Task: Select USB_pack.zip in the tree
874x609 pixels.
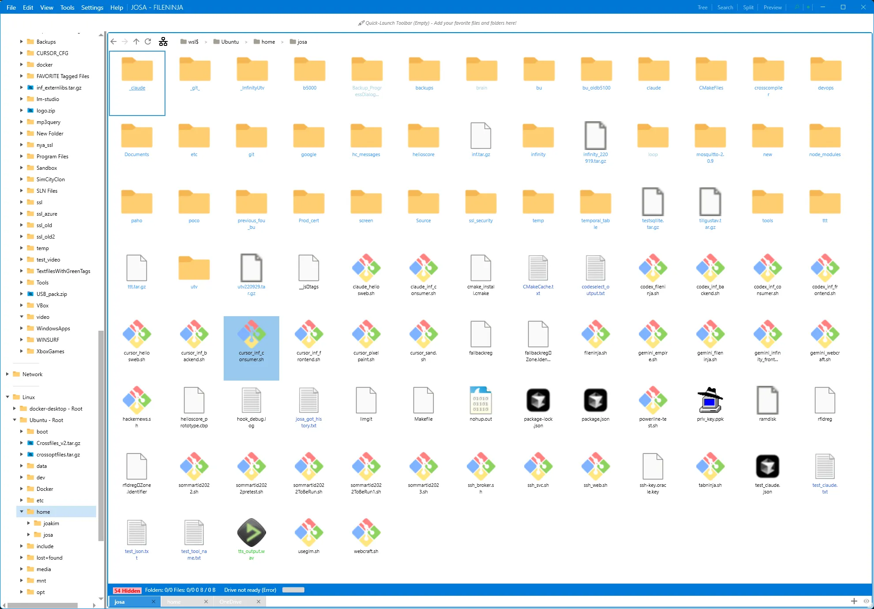Action: tap(52, 294)
